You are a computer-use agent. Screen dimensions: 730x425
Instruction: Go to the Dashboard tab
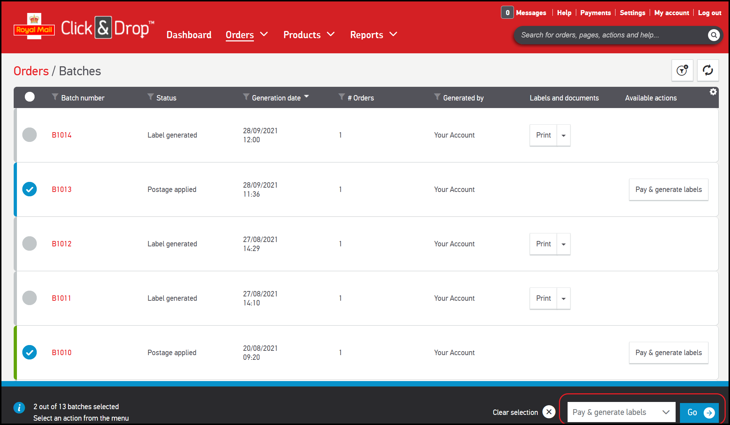click(189, 35)
